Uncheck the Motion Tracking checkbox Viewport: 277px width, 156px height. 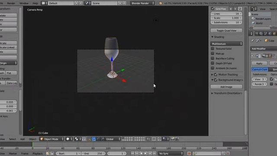(x=216, y=75)
